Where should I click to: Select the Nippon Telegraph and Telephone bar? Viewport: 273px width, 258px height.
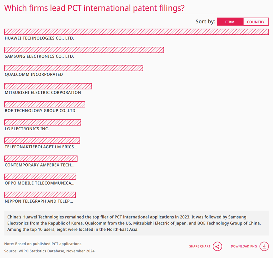[x=40, y=195]
